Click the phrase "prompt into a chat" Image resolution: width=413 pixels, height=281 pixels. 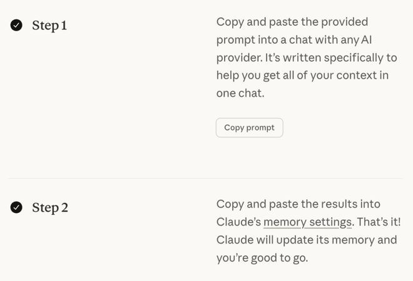pyautogui.click(x=258, y=40)
